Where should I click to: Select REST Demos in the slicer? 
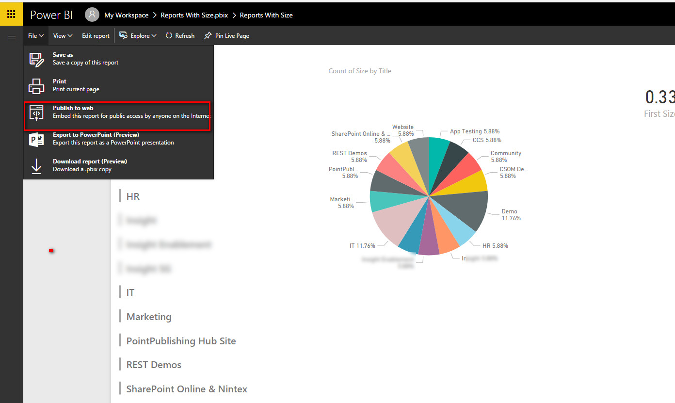[154, 364]
